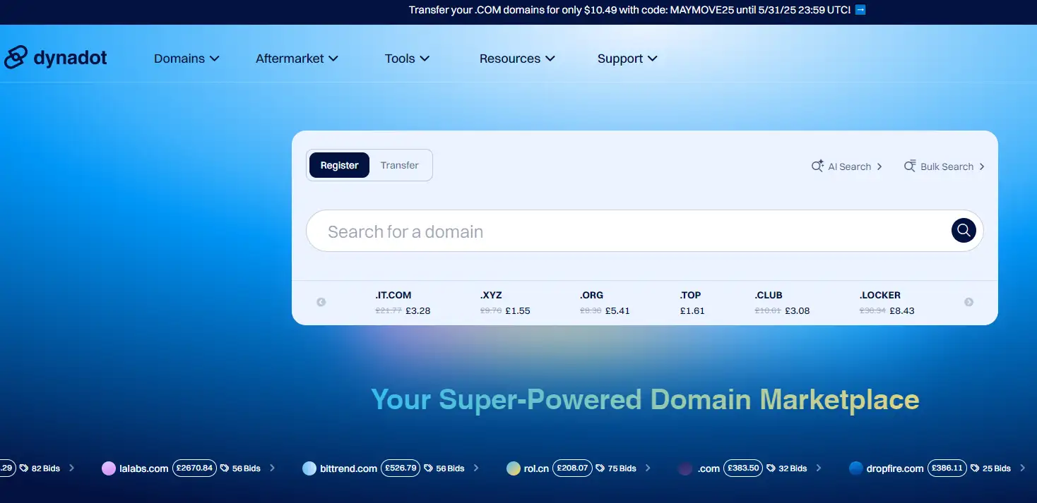The width and height of the screenshot is (1037, 503).
Task: Expand the Domains menu chevron
Action: (x=214, y=59)
